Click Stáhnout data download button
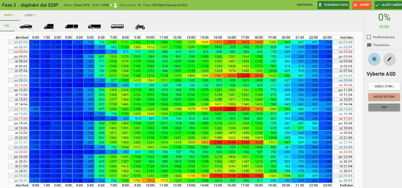This screenshot has width=402, height=188. click(333, 5)
